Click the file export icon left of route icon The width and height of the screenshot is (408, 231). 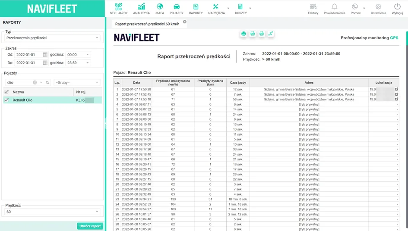click(262, 34)
